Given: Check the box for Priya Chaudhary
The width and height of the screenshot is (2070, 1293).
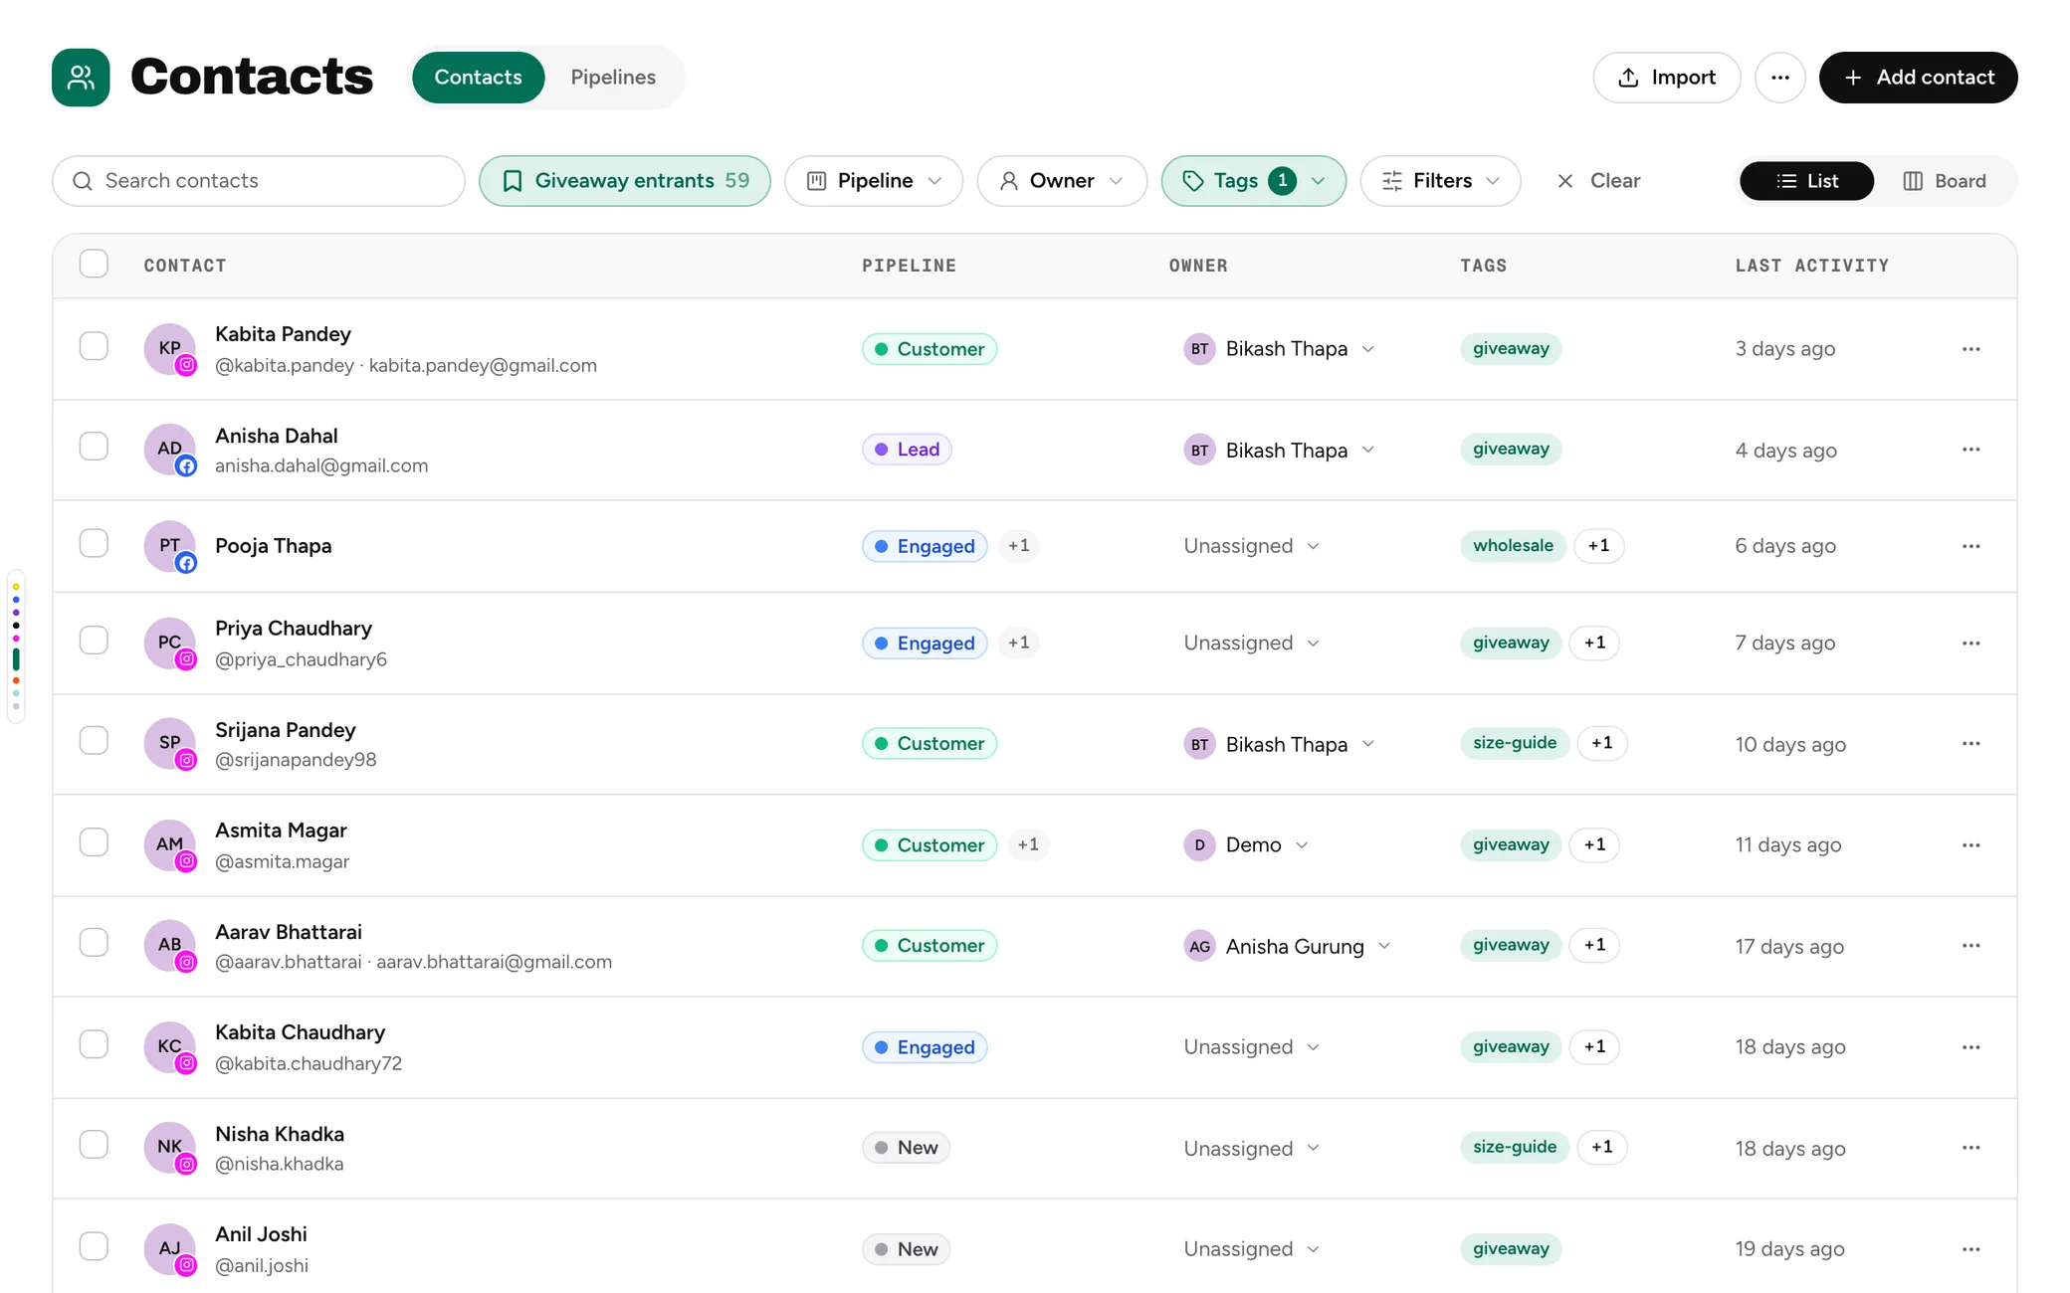Looking at the screenshot, I should pos(94,641).
